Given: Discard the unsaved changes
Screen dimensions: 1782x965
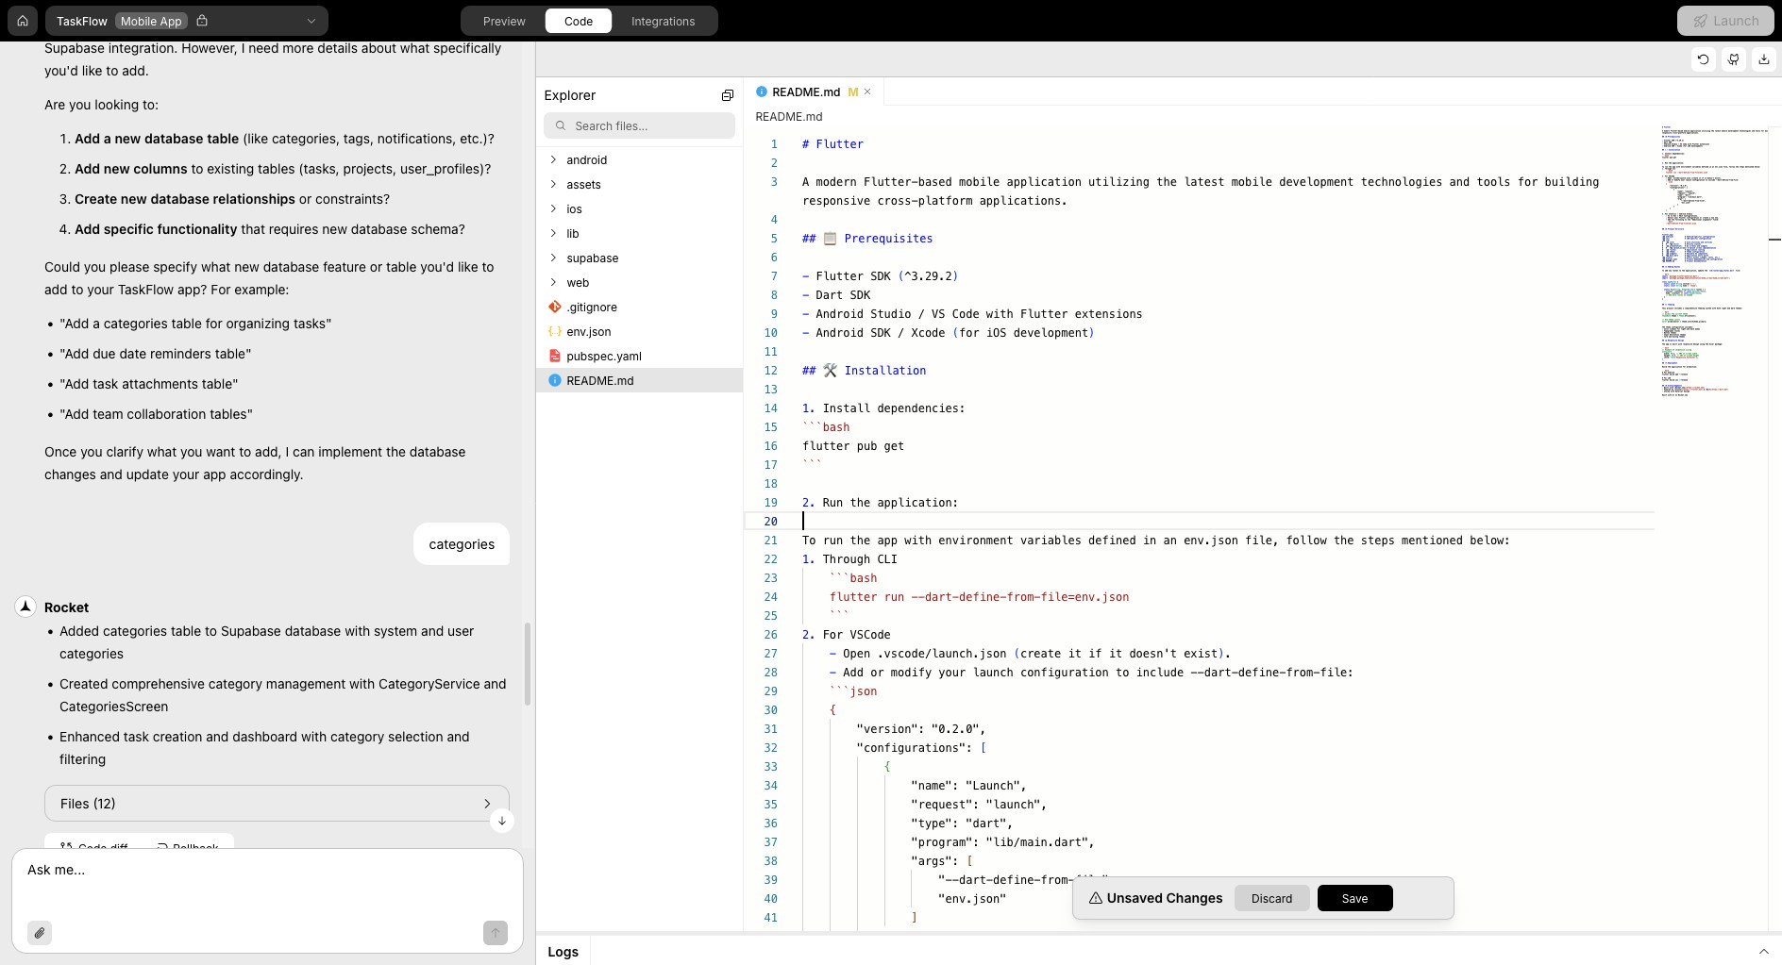Looking at the screenshot, I should (1270, 898).
